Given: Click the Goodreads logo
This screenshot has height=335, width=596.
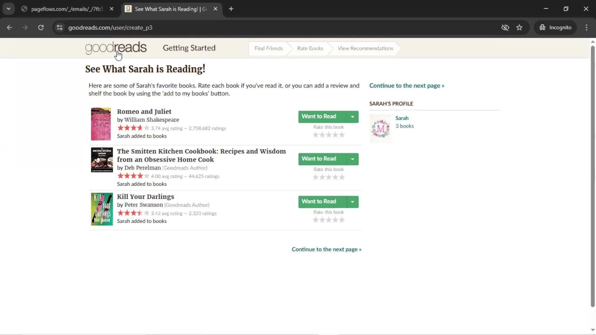Looking at the screenshot, I should pyautogui.click(x=116, y=48).
